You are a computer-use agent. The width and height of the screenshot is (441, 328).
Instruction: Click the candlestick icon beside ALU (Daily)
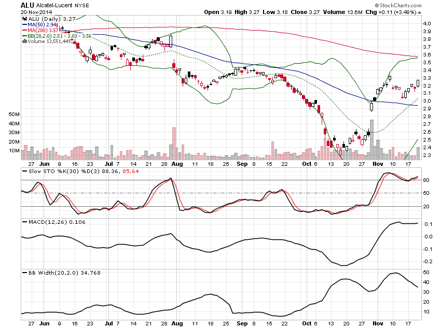25,19
